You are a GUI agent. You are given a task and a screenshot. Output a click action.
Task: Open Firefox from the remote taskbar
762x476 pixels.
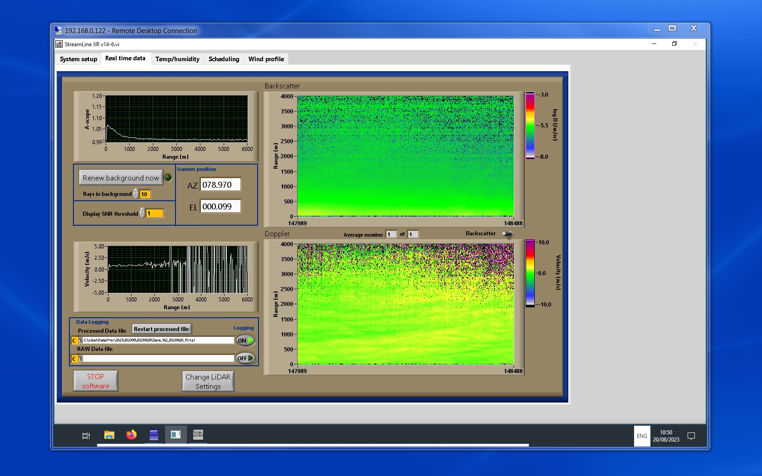coord(132,435)
